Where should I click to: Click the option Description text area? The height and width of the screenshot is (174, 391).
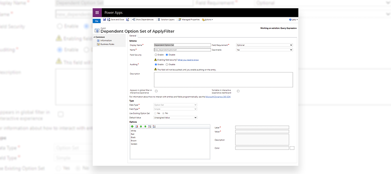[x=262, y=140]
